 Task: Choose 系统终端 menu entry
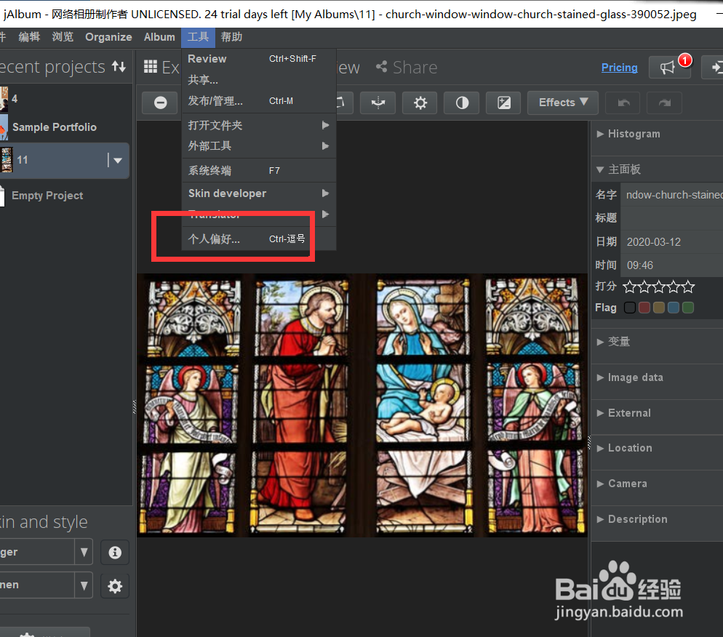[259, 171]
